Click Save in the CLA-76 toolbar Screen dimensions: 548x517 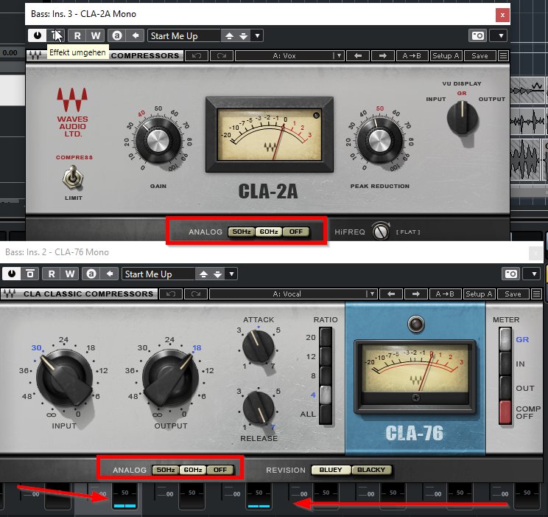pos(513,294)
